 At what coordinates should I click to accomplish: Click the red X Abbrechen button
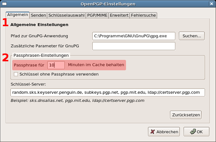click(164, 132)
